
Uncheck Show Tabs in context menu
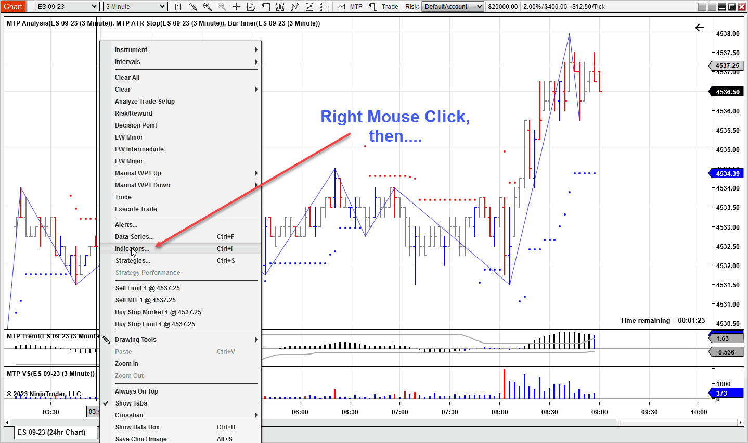coord(131,403)
